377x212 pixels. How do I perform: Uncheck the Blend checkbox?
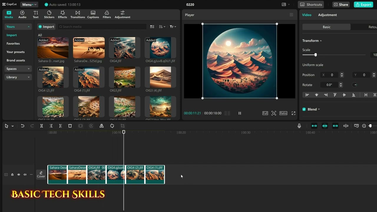click(x=304, y=109)
